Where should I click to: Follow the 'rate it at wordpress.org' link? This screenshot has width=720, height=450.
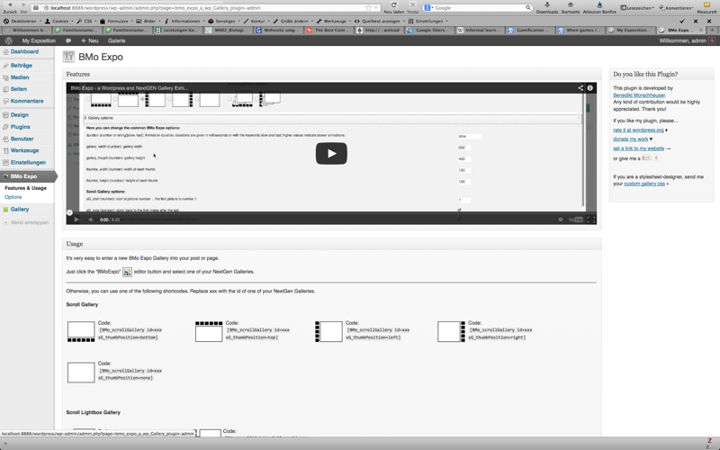point(638,130)
